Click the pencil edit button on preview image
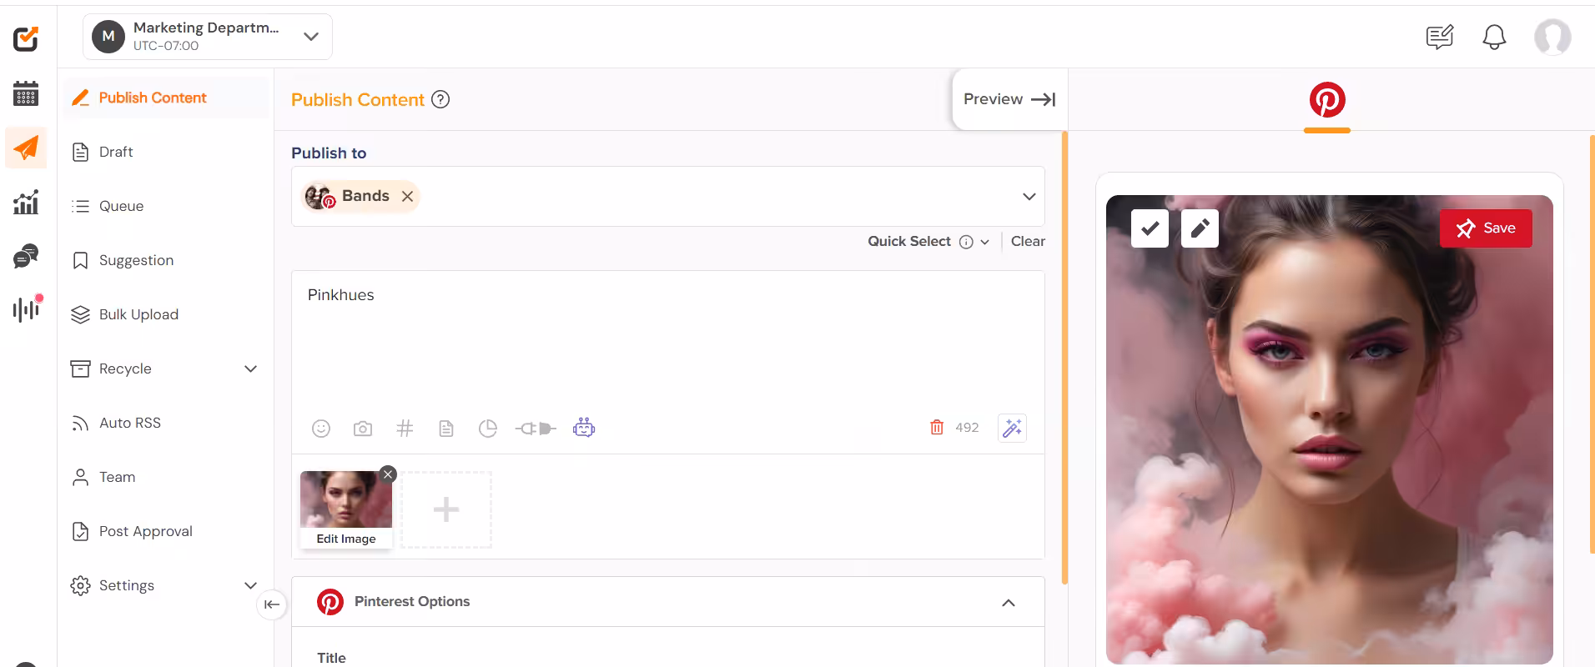The image size is (1595, 667). (x=1200, y=228)
